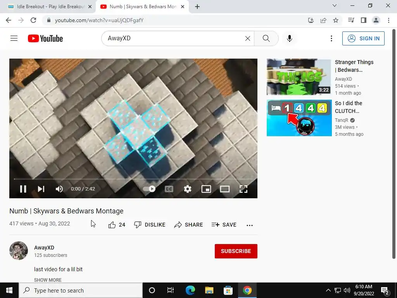Viewport: 397px width, 298px height.
Task: Click the magnifier search button
Action: pos(266,38)
